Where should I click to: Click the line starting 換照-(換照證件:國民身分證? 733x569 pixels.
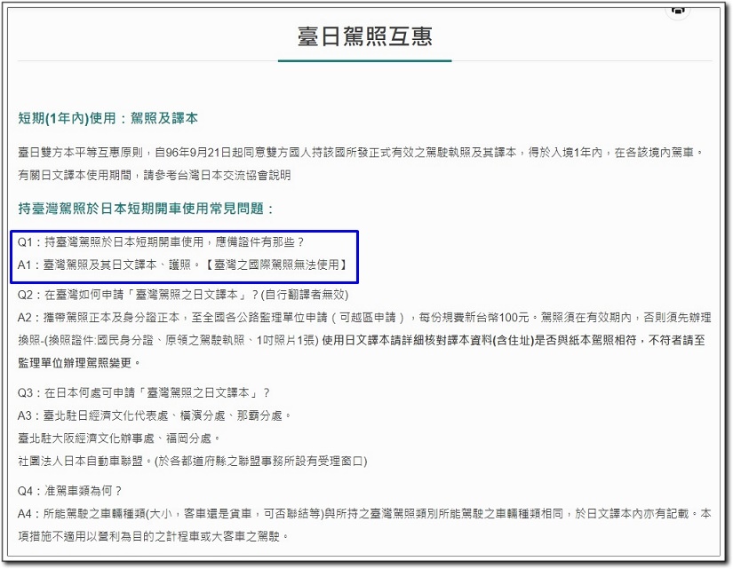[362, 340]
